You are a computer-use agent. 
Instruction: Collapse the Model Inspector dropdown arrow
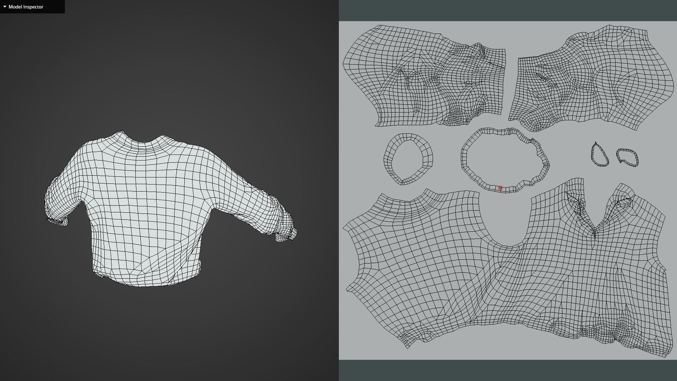5,7
